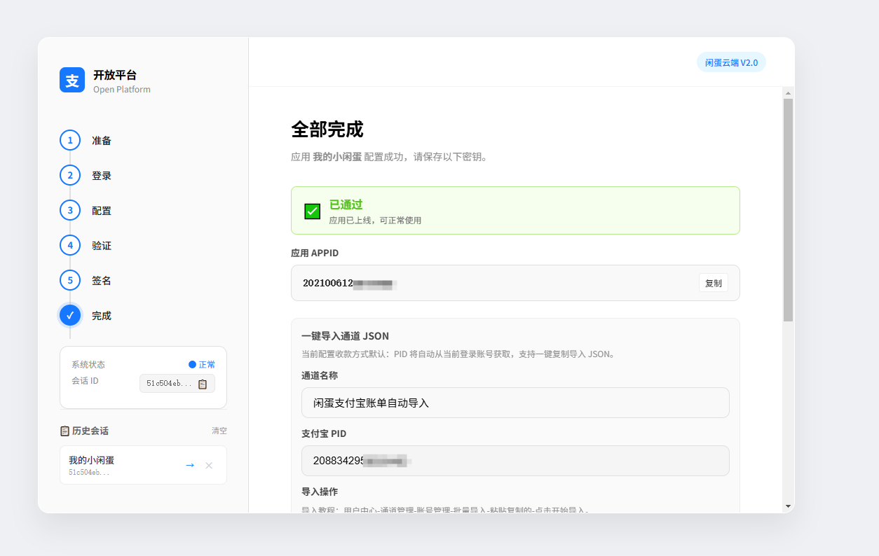Click step 5 circle for 签名
The height and width of the screenshot is (556, 879).
pyautogui.click(x=70, y=280)
